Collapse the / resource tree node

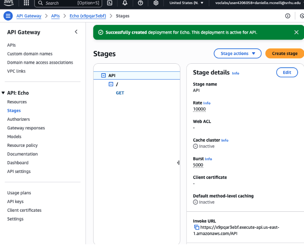point(111,84)
